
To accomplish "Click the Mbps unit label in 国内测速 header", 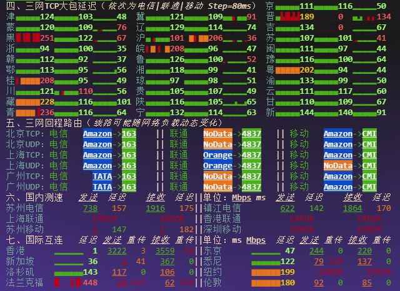I will click(x=241, y=198).
